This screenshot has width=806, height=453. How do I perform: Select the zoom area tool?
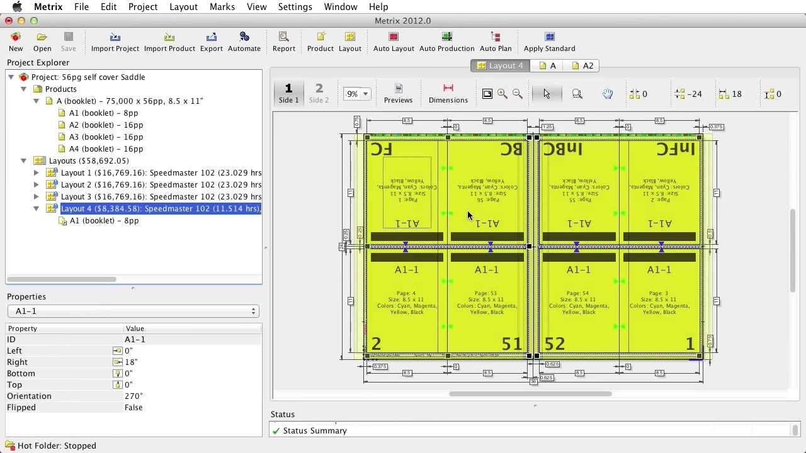pyautogui.click(x=577, y=94)
